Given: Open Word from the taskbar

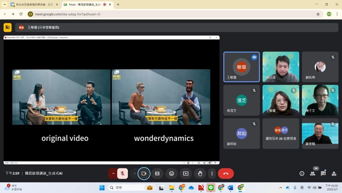Looking at the screenshot, I should pos(230,187).
